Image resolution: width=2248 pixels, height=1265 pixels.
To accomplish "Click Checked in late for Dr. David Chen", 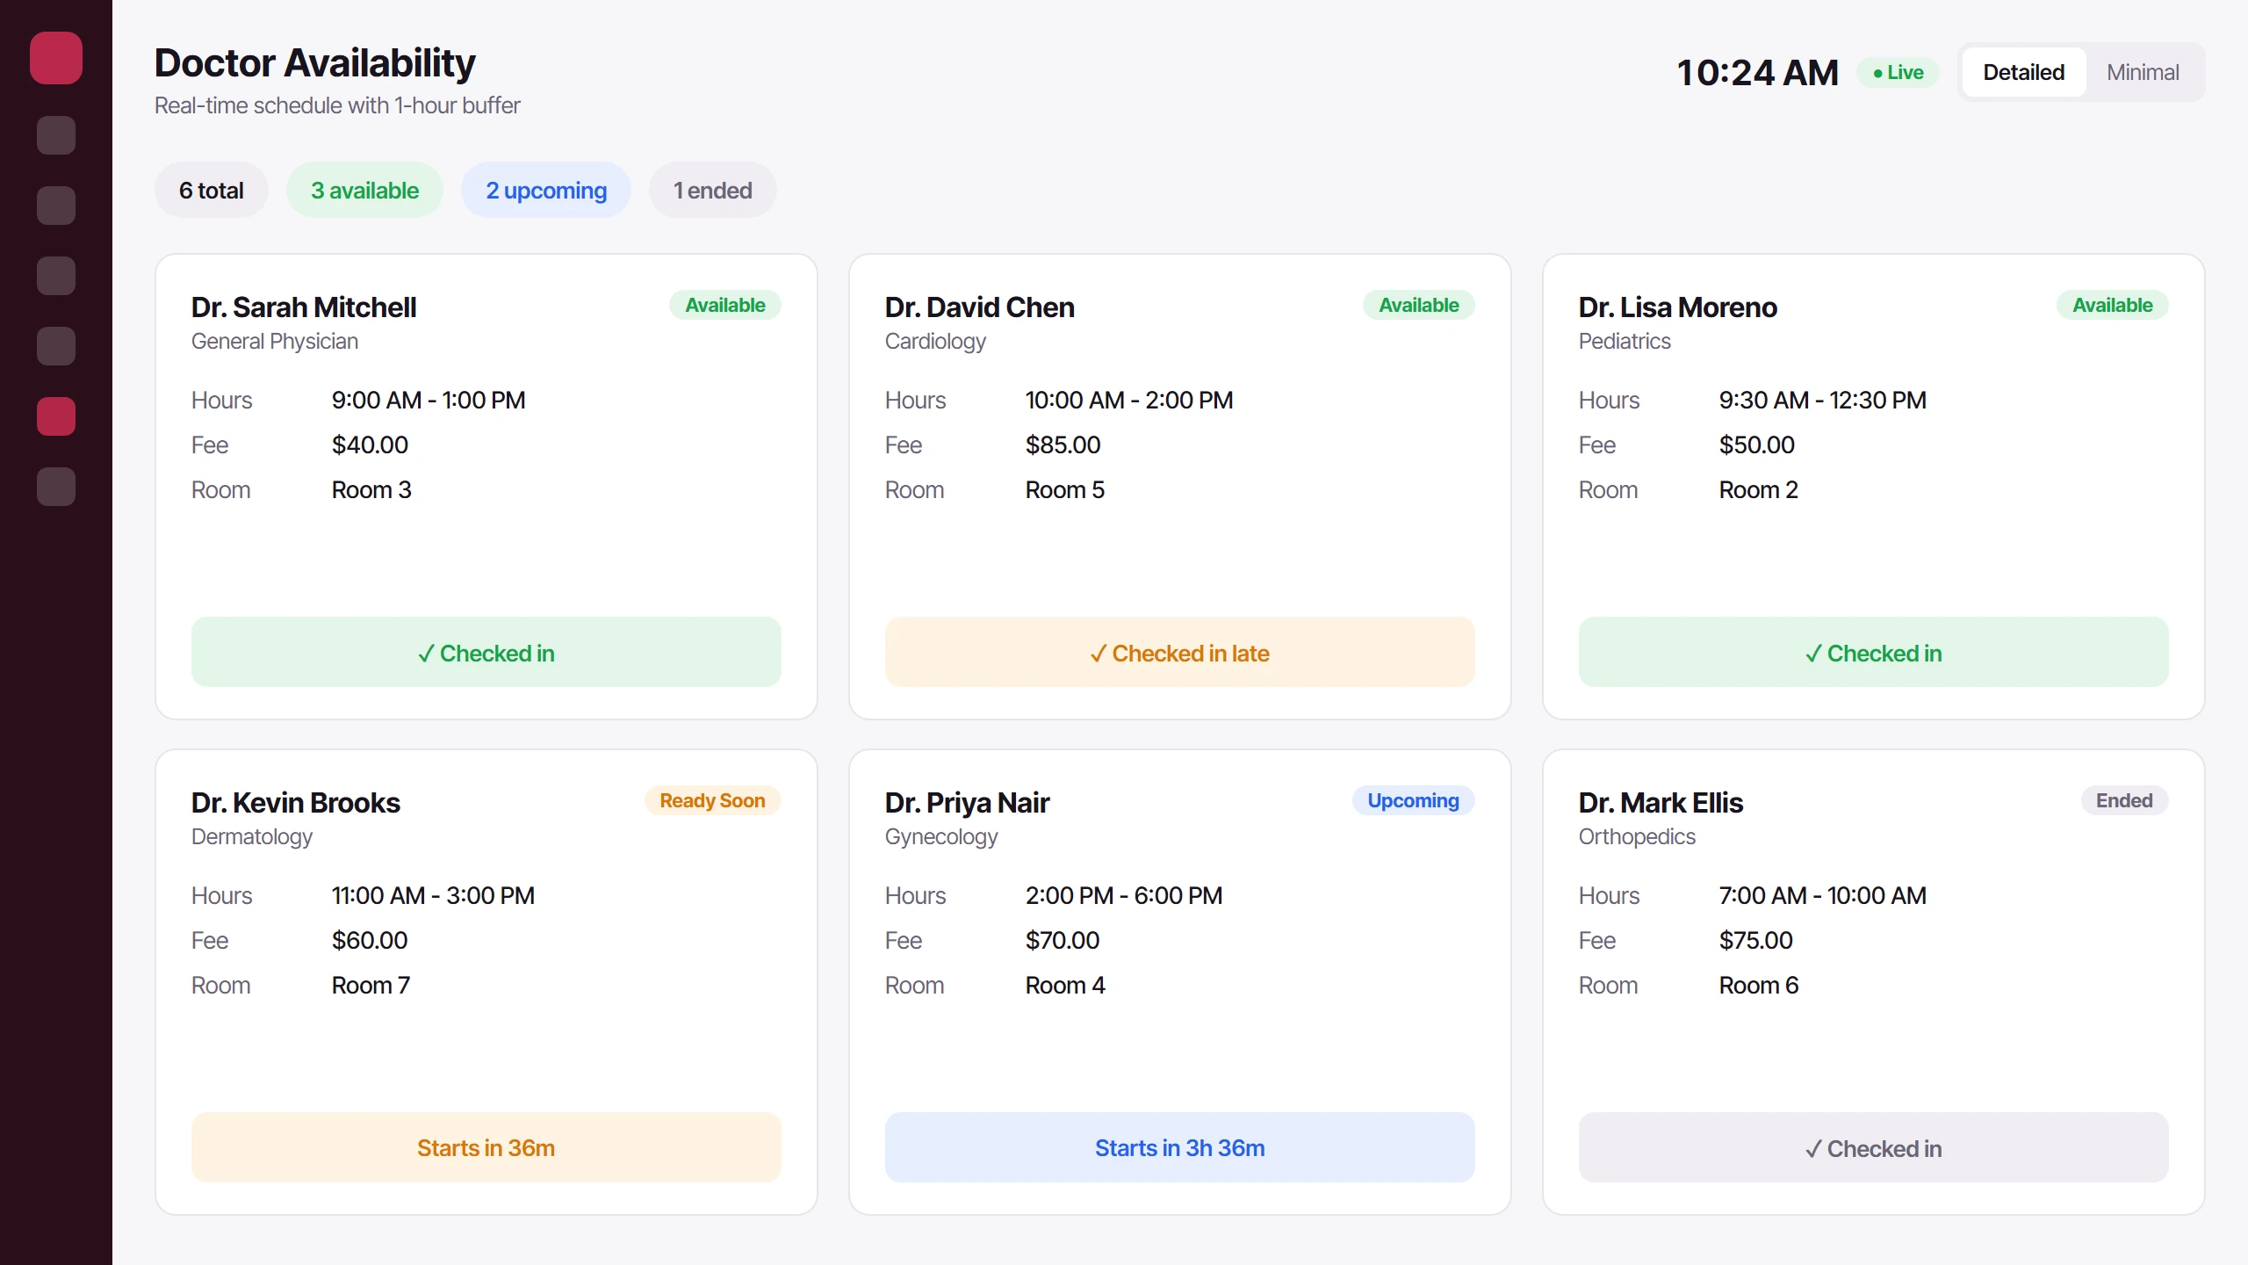I will (1180, 652).
